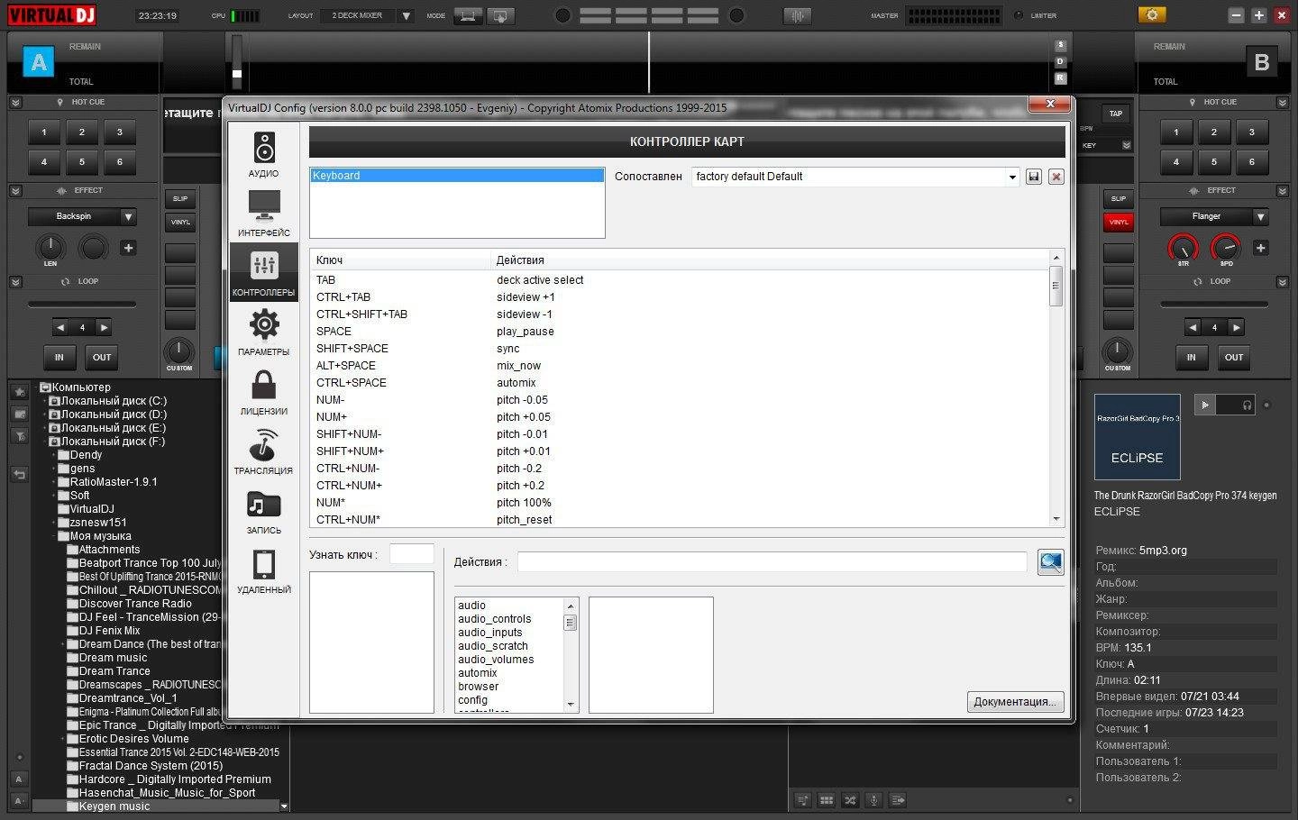Click the TAP tempo button
The width and height of the screenshot is (1298, 820).
(1116, 114)
